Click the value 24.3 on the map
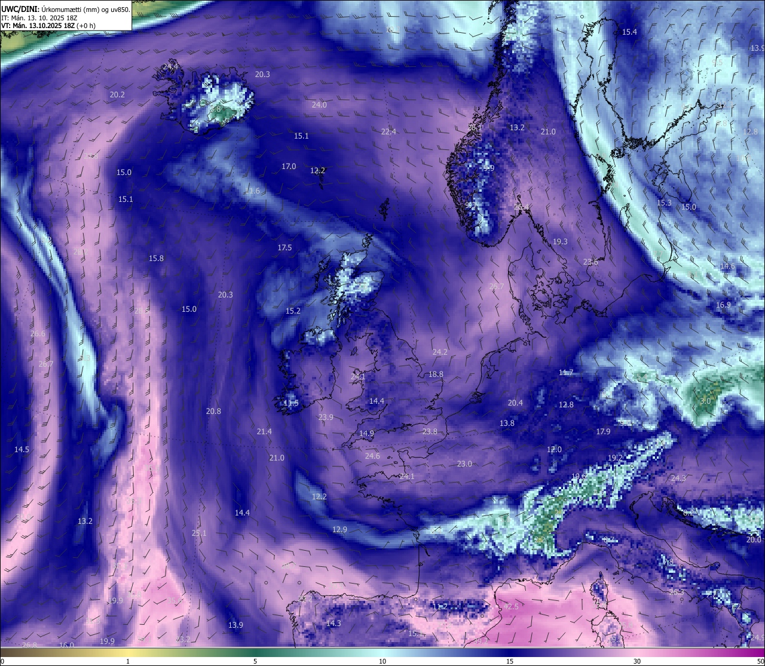This screenshot has height=666, width=765. pos(678,478)
